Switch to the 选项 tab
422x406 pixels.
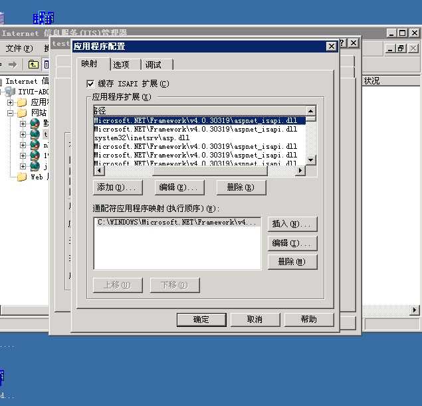click(x=122, y=64)
